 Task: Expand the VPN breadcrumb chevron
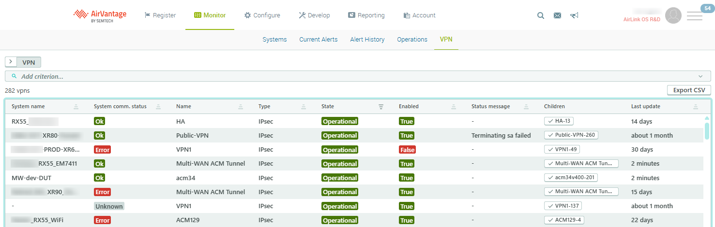(11, 62)
